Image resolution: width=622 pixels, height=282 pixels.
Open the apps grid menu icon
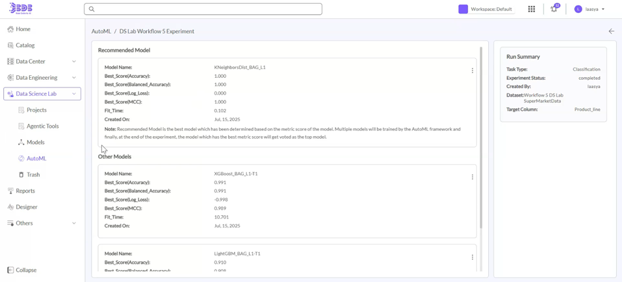pyautogui.click(x=532, y=9)
